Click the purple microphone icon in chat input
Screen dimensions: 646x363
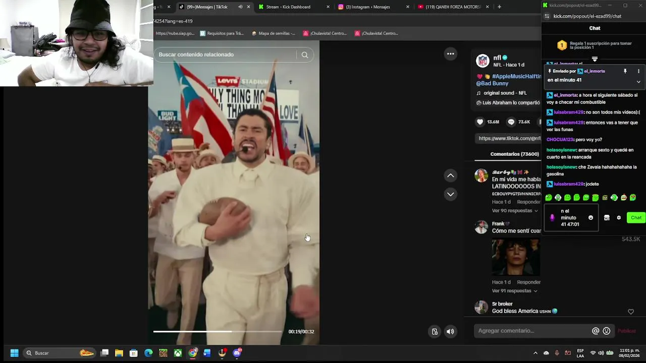552,218
